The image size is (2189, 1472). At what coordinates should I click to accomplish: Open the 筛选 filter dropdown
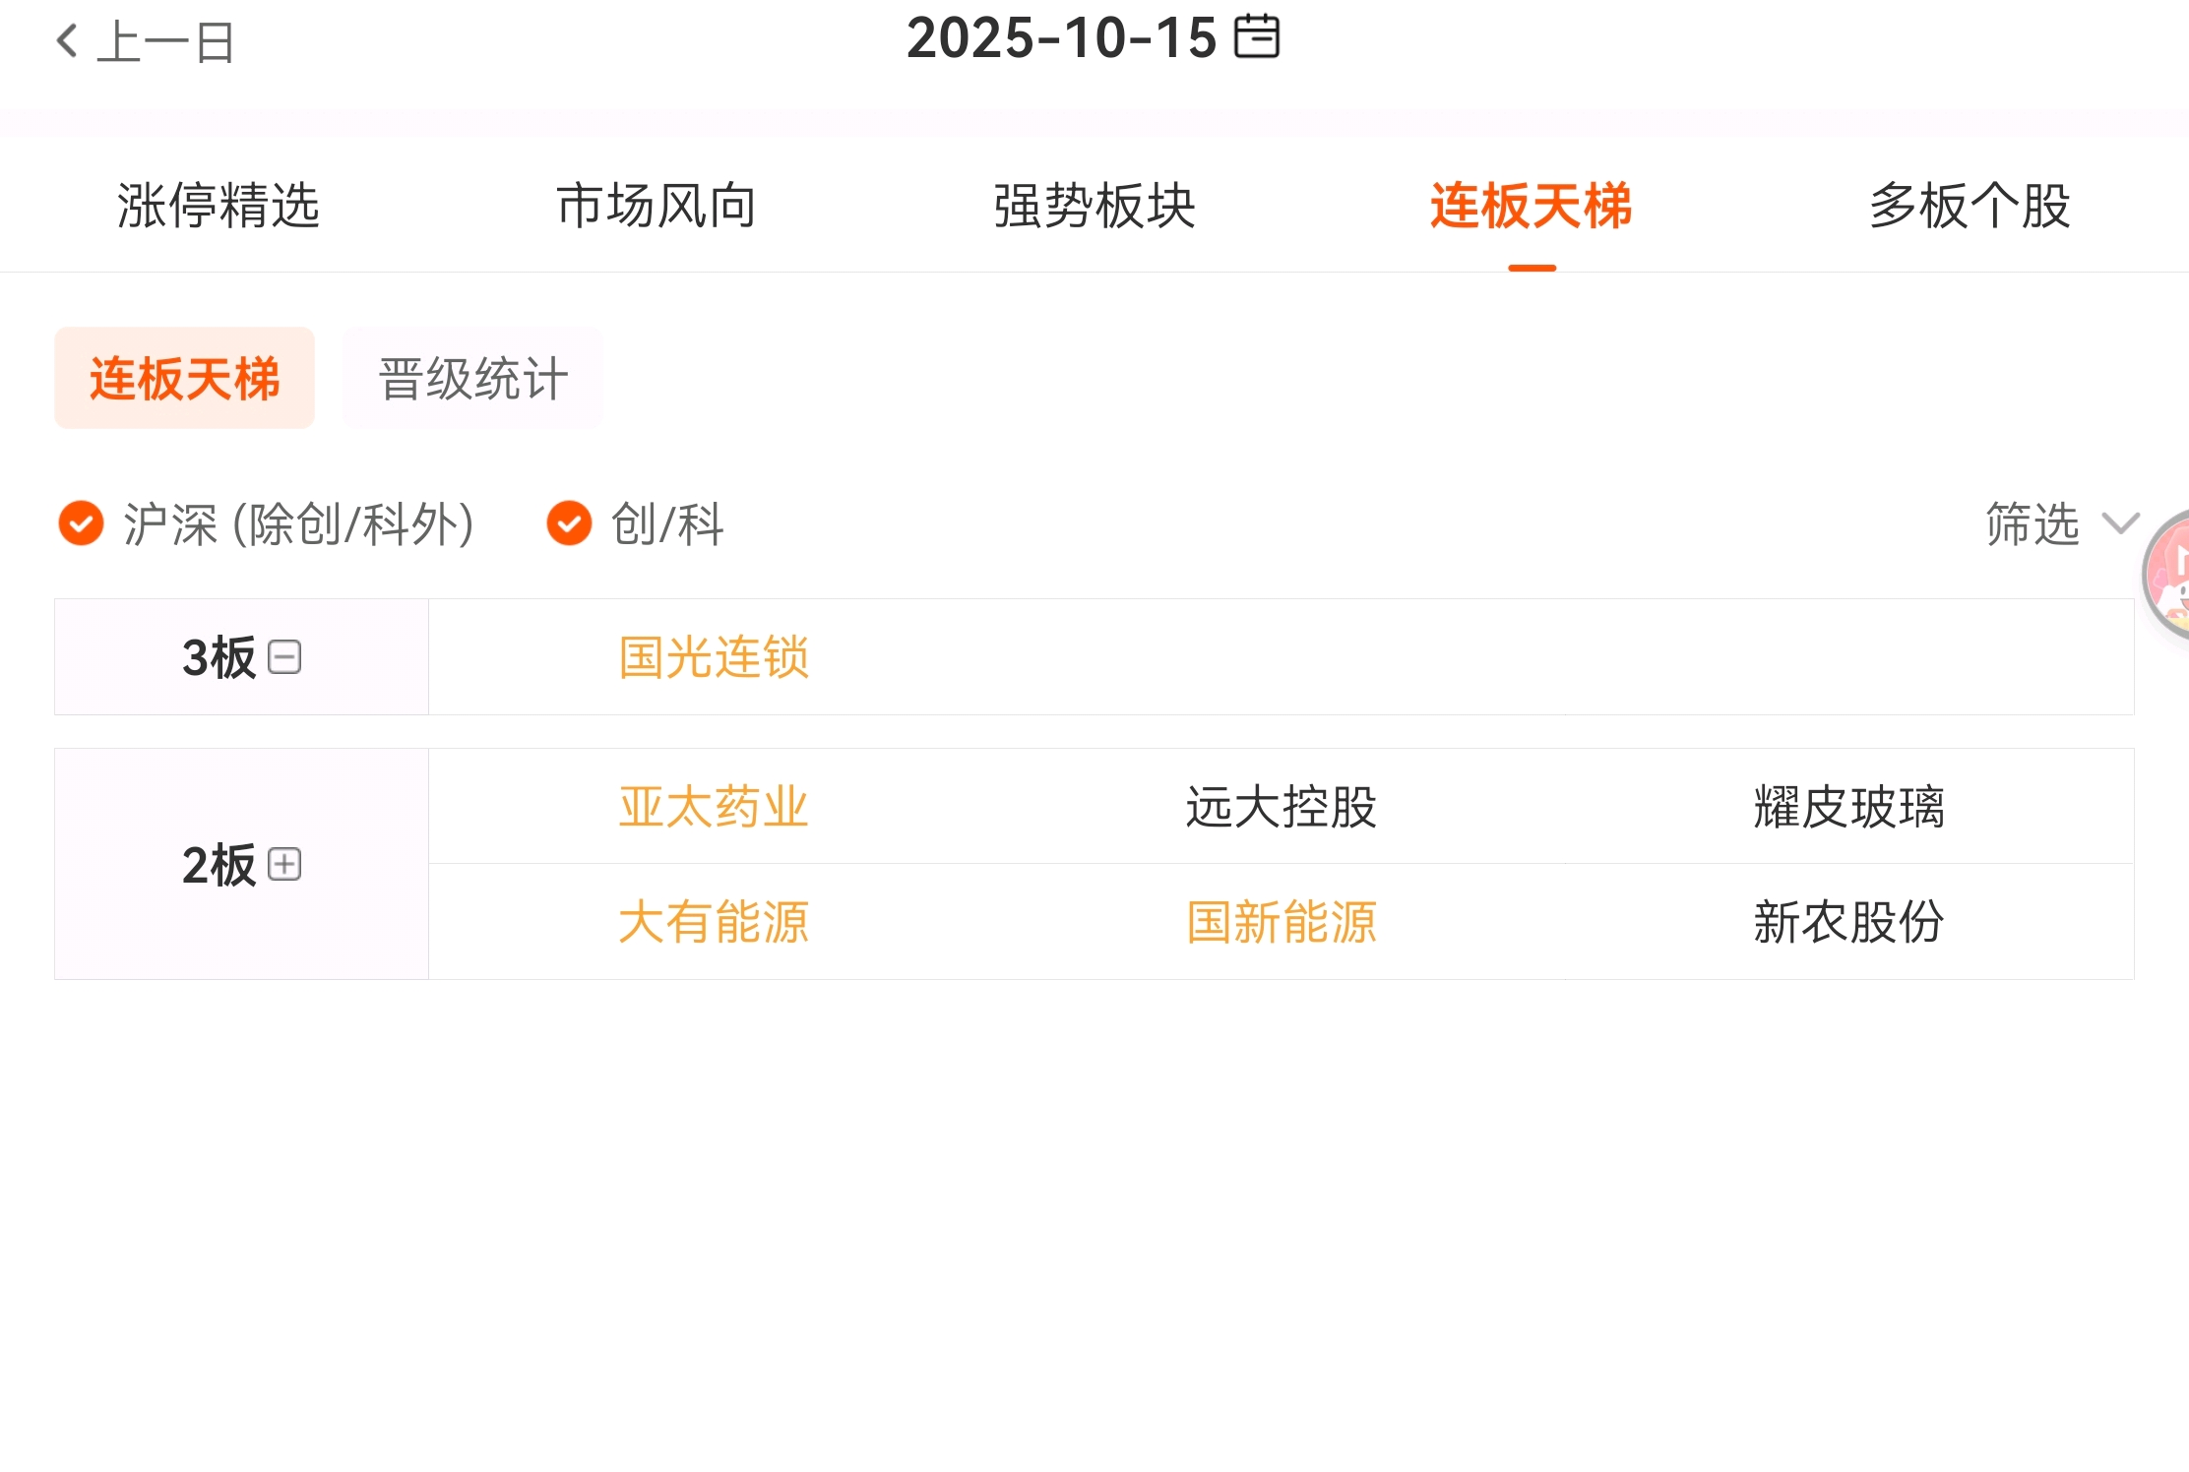point(2061,523)
